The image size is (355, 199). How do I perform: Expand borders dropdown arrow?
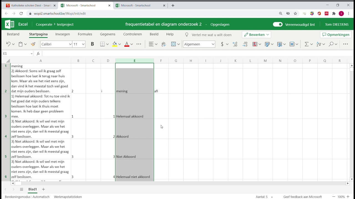107,44
